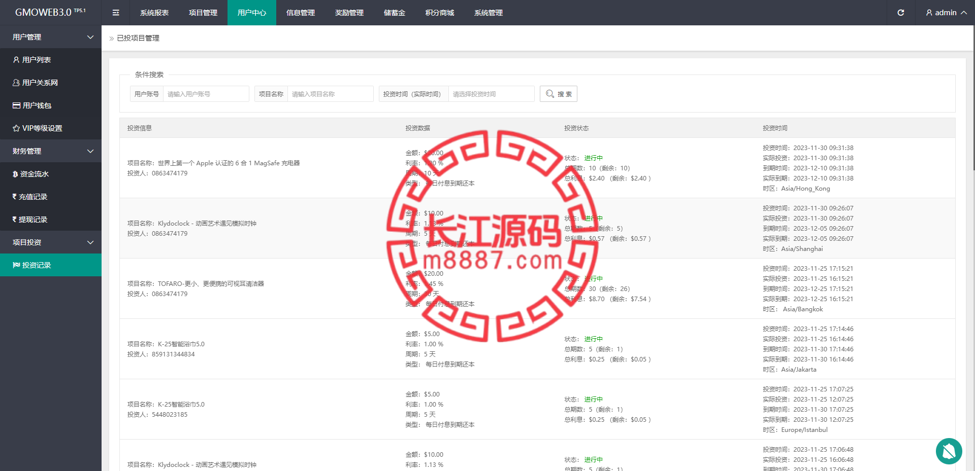Open 充值记录 in sidebar

[x=51, y=197]
